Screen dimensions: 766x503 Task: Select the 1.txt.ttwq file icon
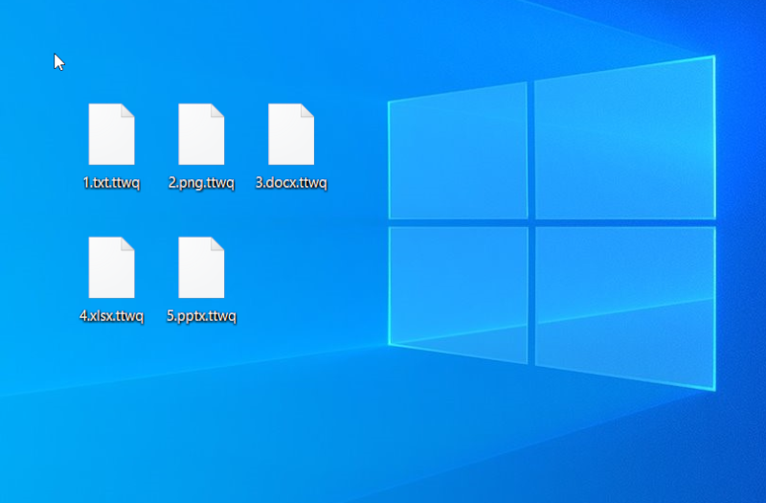tap(111, 134)
